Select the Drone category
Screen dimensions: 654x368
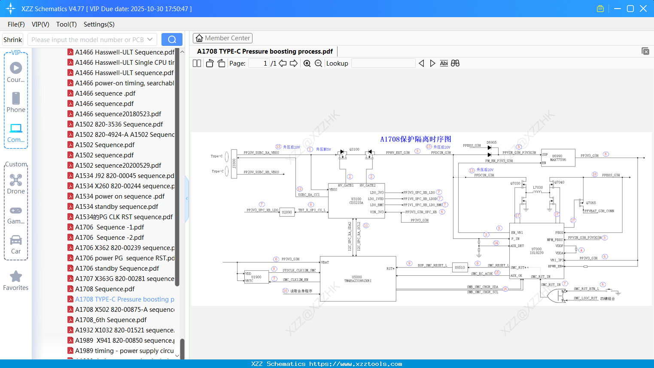point(16,184)
